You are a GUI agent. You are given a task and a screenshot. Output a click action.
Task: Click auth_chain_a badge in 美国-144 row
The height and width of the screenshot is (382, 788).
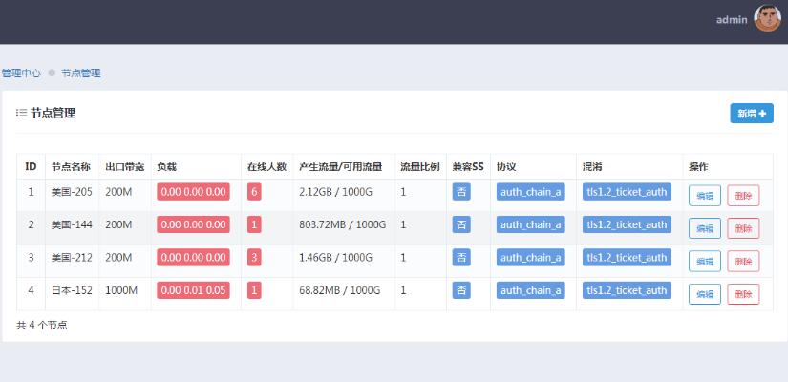pos(531,224)
